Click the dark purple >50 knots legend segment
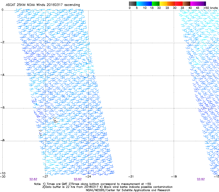 205,4
